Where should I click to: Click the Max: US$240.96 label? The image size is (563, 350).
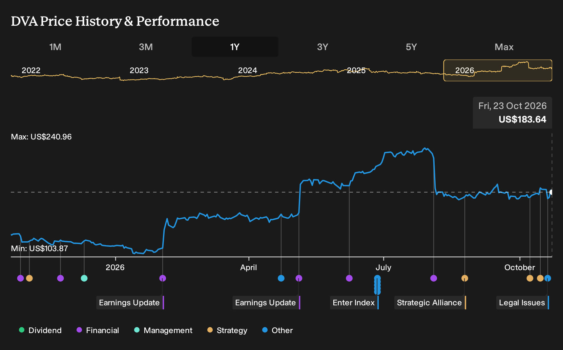point(41,137)
